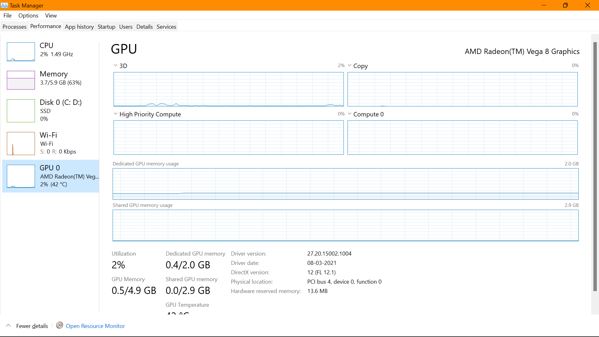599x337 pixels.
Task: Expand the High Priority Compute graph
Action: [116, 114]
